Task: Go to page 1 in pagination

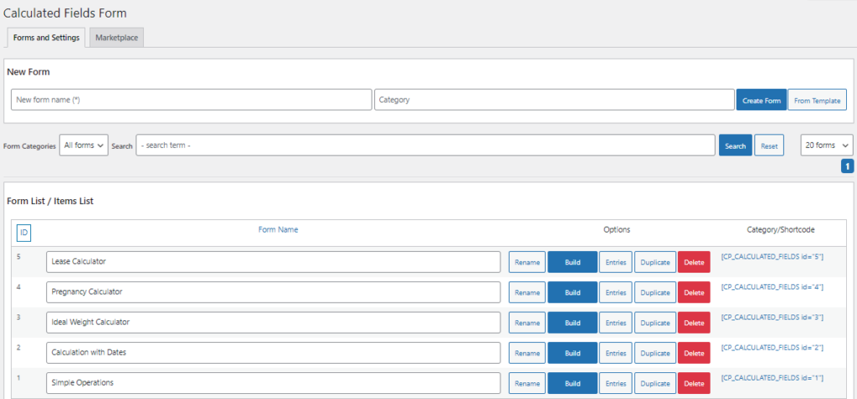Action: [x=847, y=166]
